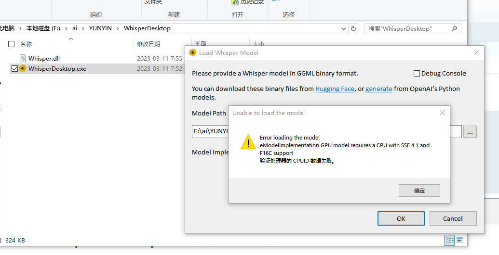Uncheck the WhisperDesktop.exe selection checkbox

14,68
